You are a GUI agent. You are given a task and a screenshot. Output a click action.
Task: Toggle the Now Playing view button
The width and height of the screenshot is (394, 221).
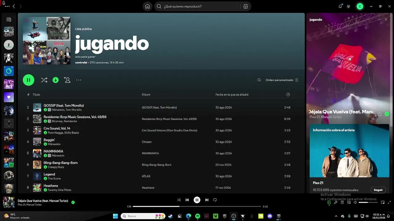329,203
